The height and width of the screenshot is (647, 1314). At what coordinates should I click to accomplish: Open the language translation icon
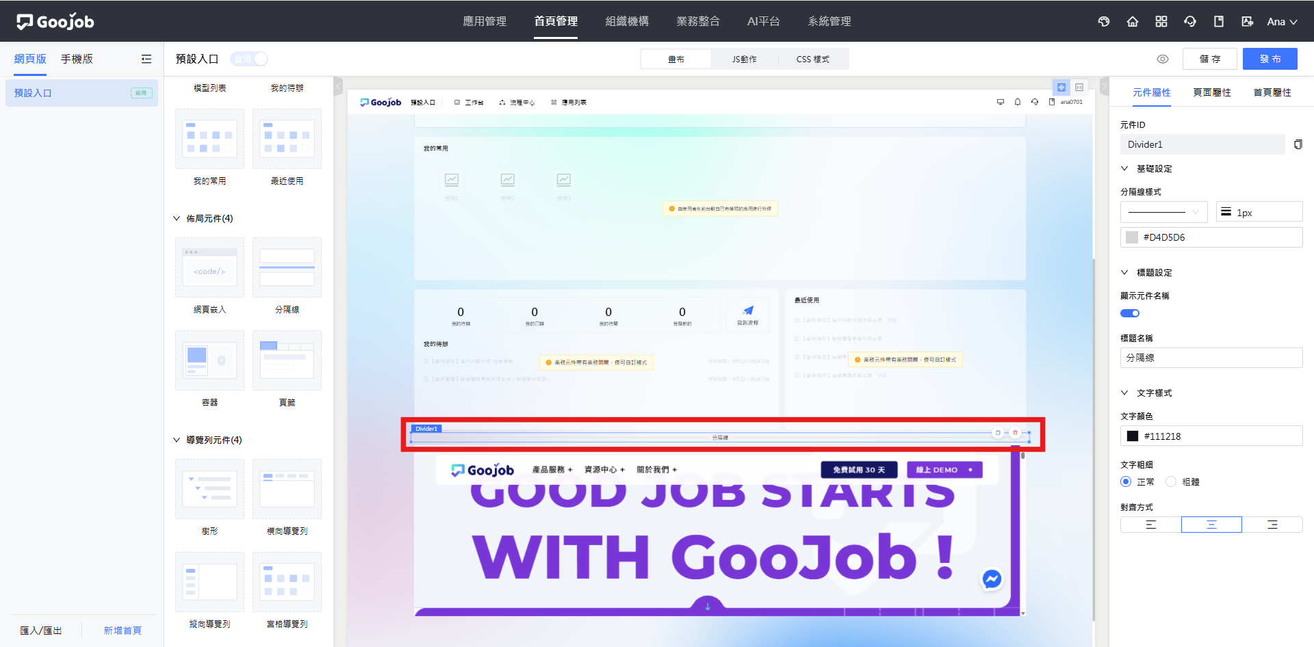(x=1248, y=21)
